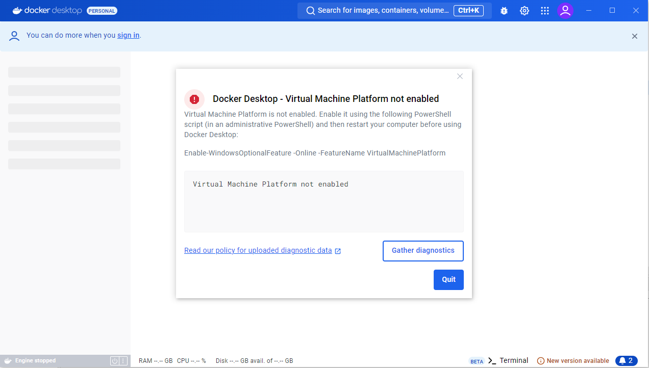Open the user account avatar
This screenshot has height=368, width=649.
(x=565, y=11)
